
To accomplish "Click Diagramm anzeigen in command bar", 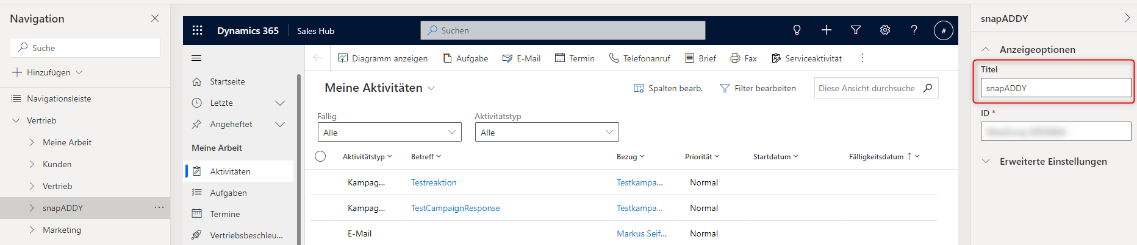I will click(x=382, y=58).
